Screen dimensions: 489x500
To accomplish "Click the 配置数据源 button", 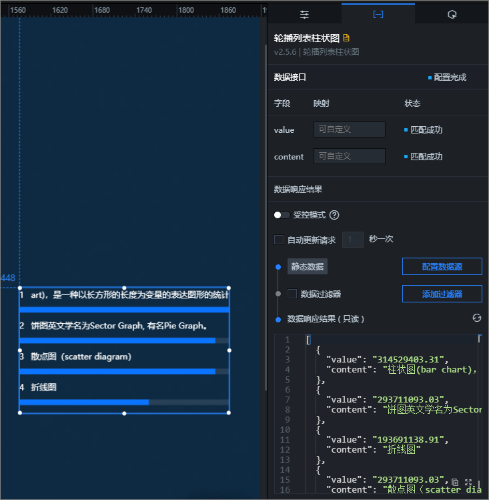I will (x=442, y=266).
